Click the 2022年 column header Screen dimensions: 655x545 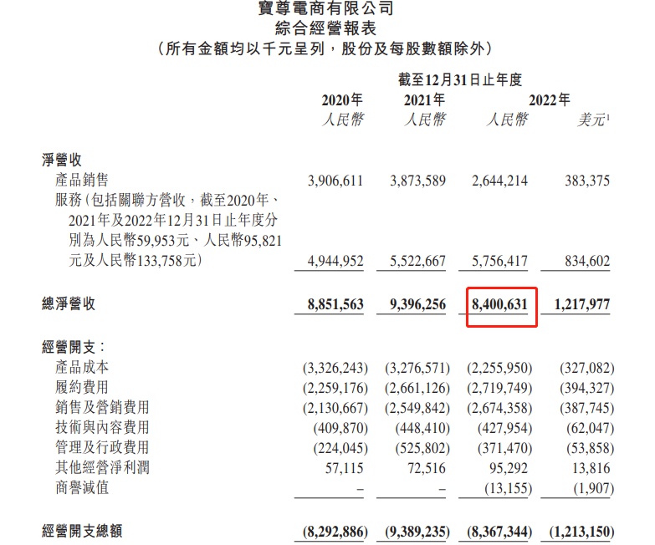point(550,100)
